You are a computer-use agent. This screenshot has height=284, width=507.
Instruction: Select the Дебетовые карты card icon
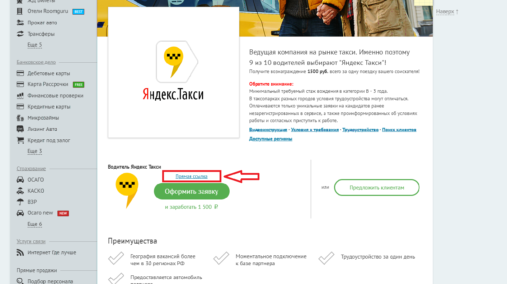(x=20, y=73)
